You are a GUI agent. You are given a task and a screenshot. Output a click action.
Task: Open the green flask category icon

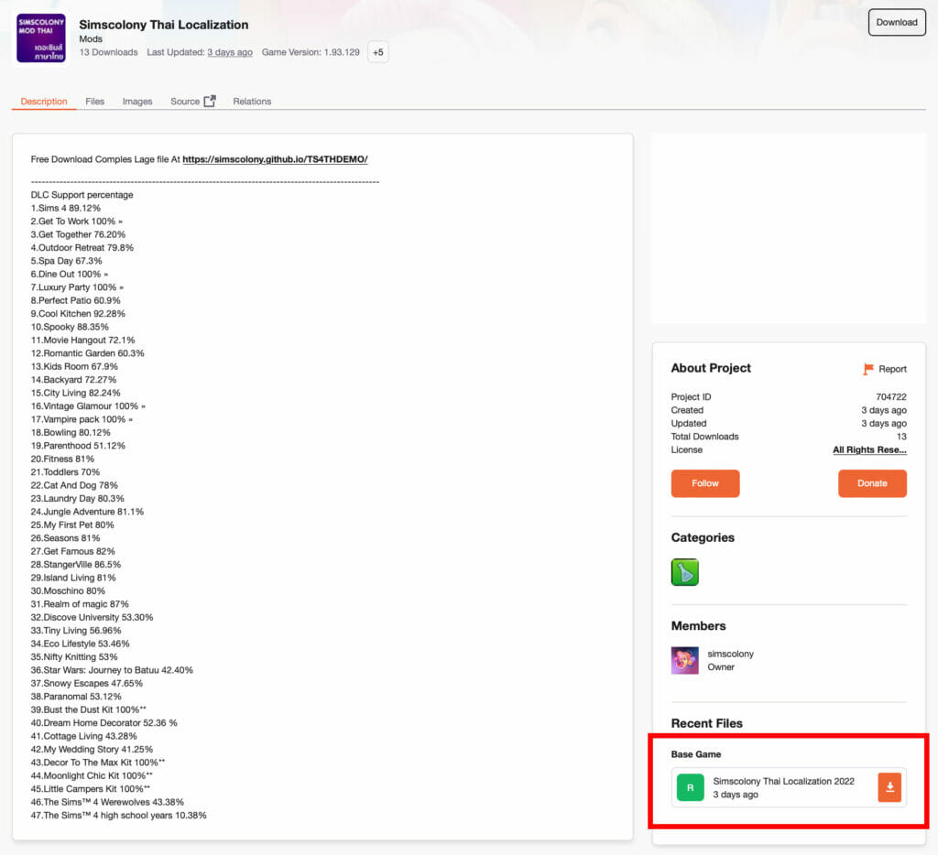click(685, 572)
